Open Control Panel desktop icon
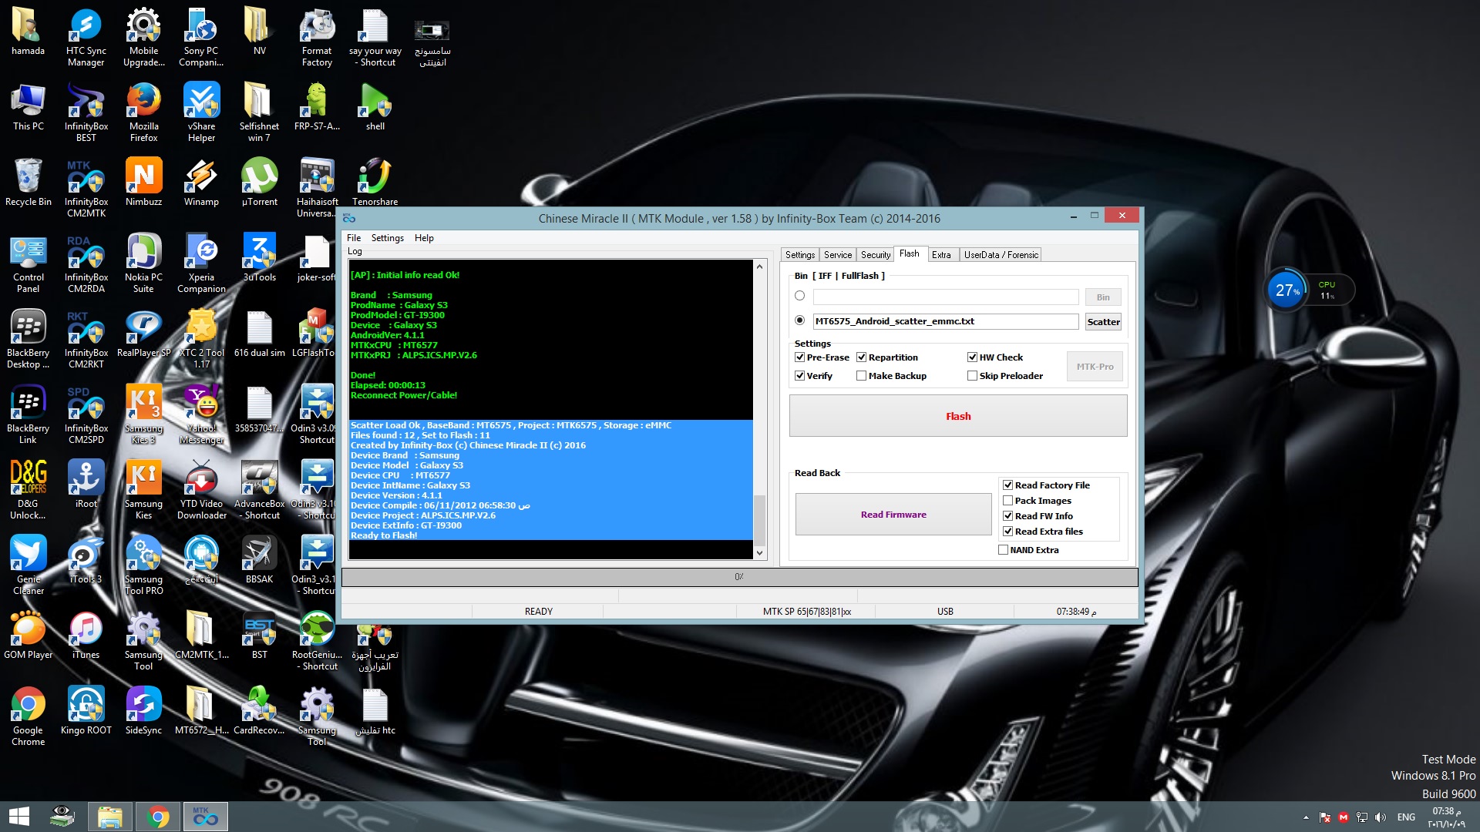The height and width of the screenshot is (832, 1480). (x=28, y=263)
